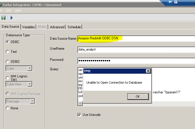Go to the Advanced tab
The height and width of the screenshot is (129, 195).
[x=57, y=27]
